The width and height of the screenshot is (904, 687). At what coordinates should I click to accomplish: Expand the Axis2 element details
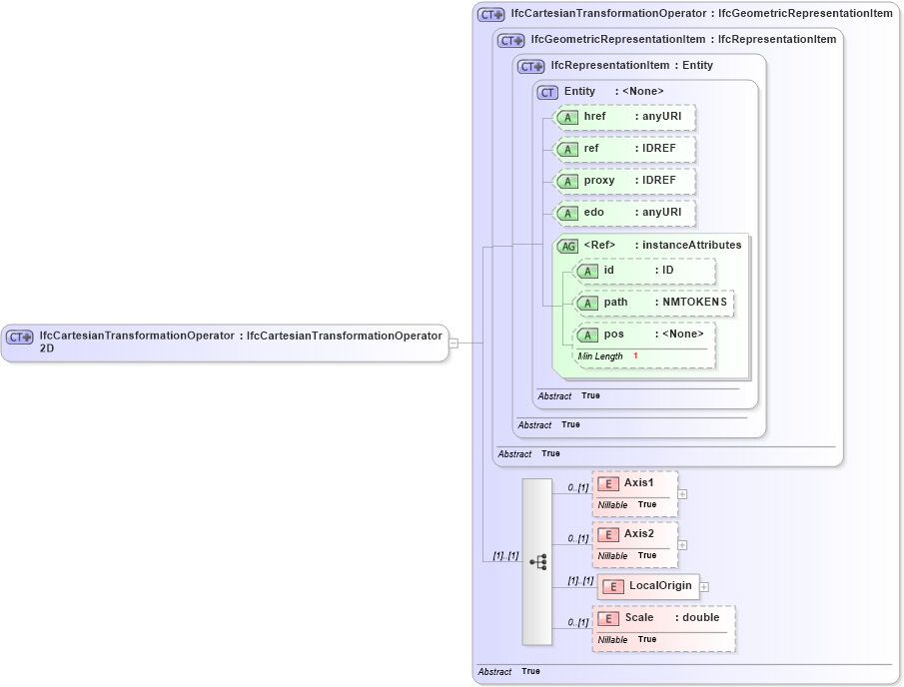tap(682, 544)
